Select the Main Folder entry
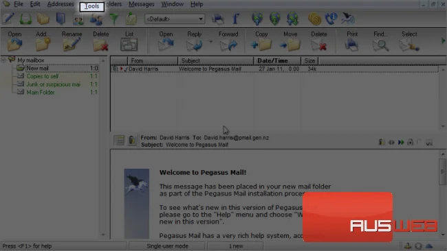Screen dimensions: 447x251 pos(40,92)
